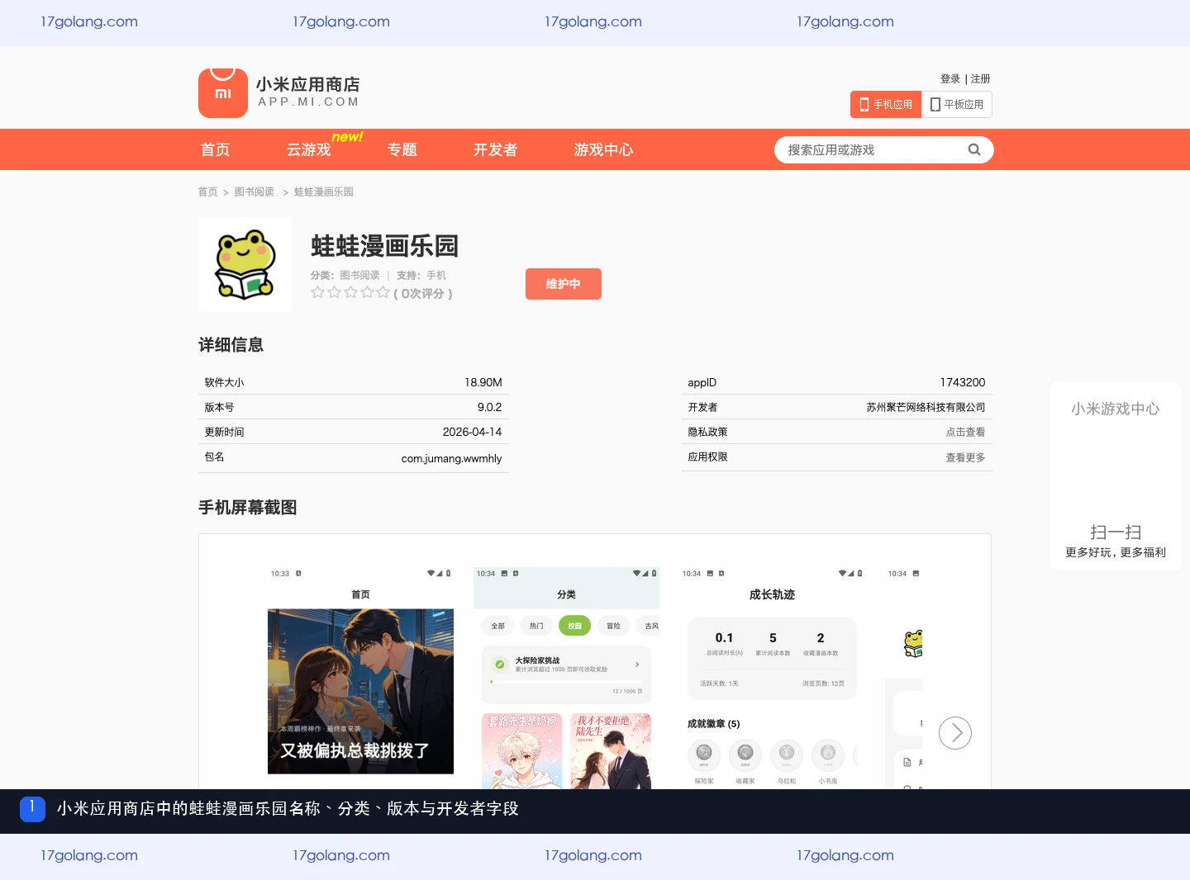Click the 蛙蛙漫画乐园 breadcrumb entry

[x=324, y=192]
